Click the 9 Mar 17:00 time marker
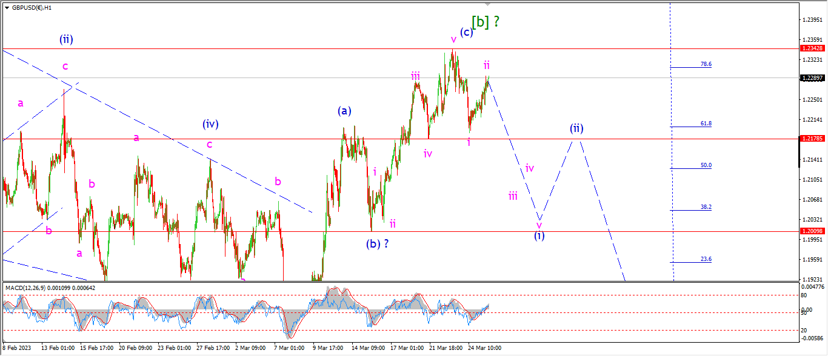828x356 pixels. point(328,348)
